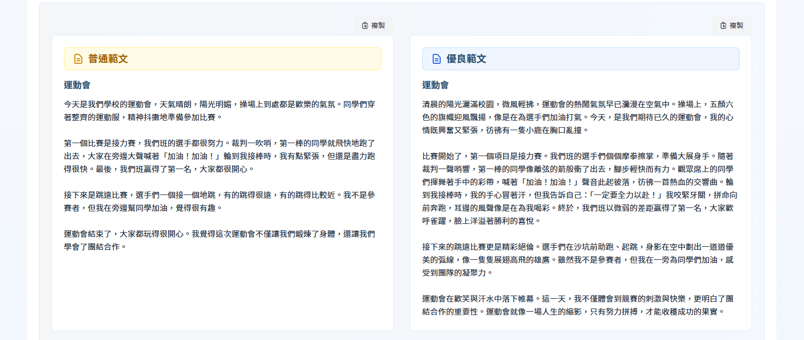Click paragraph starting 比賽開始了

click(578, 188)
